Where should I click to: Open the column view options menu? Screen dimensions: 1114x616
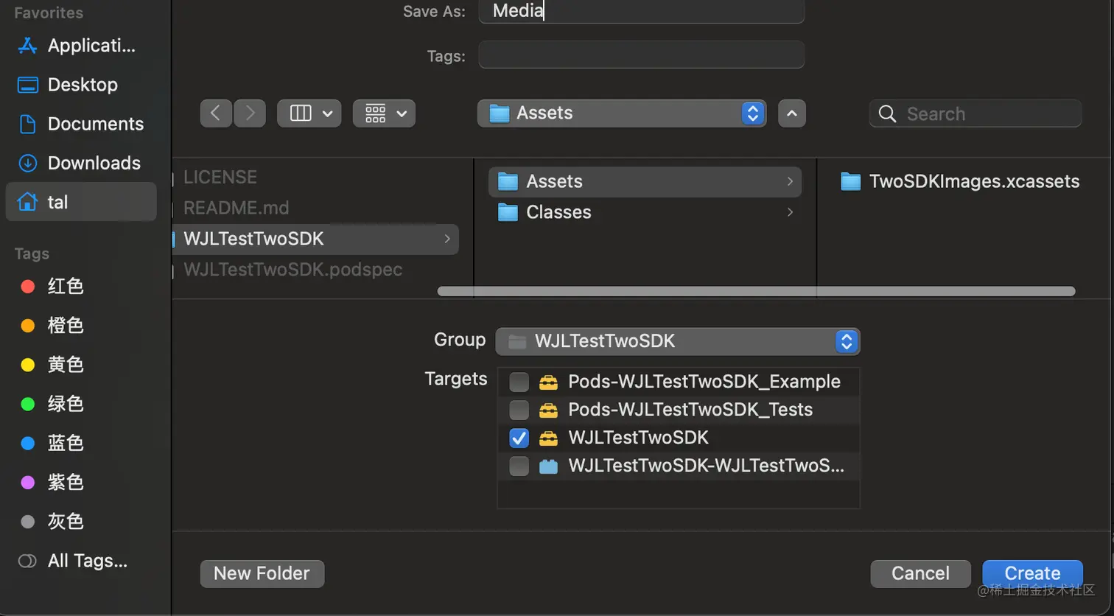click(309, 113)
